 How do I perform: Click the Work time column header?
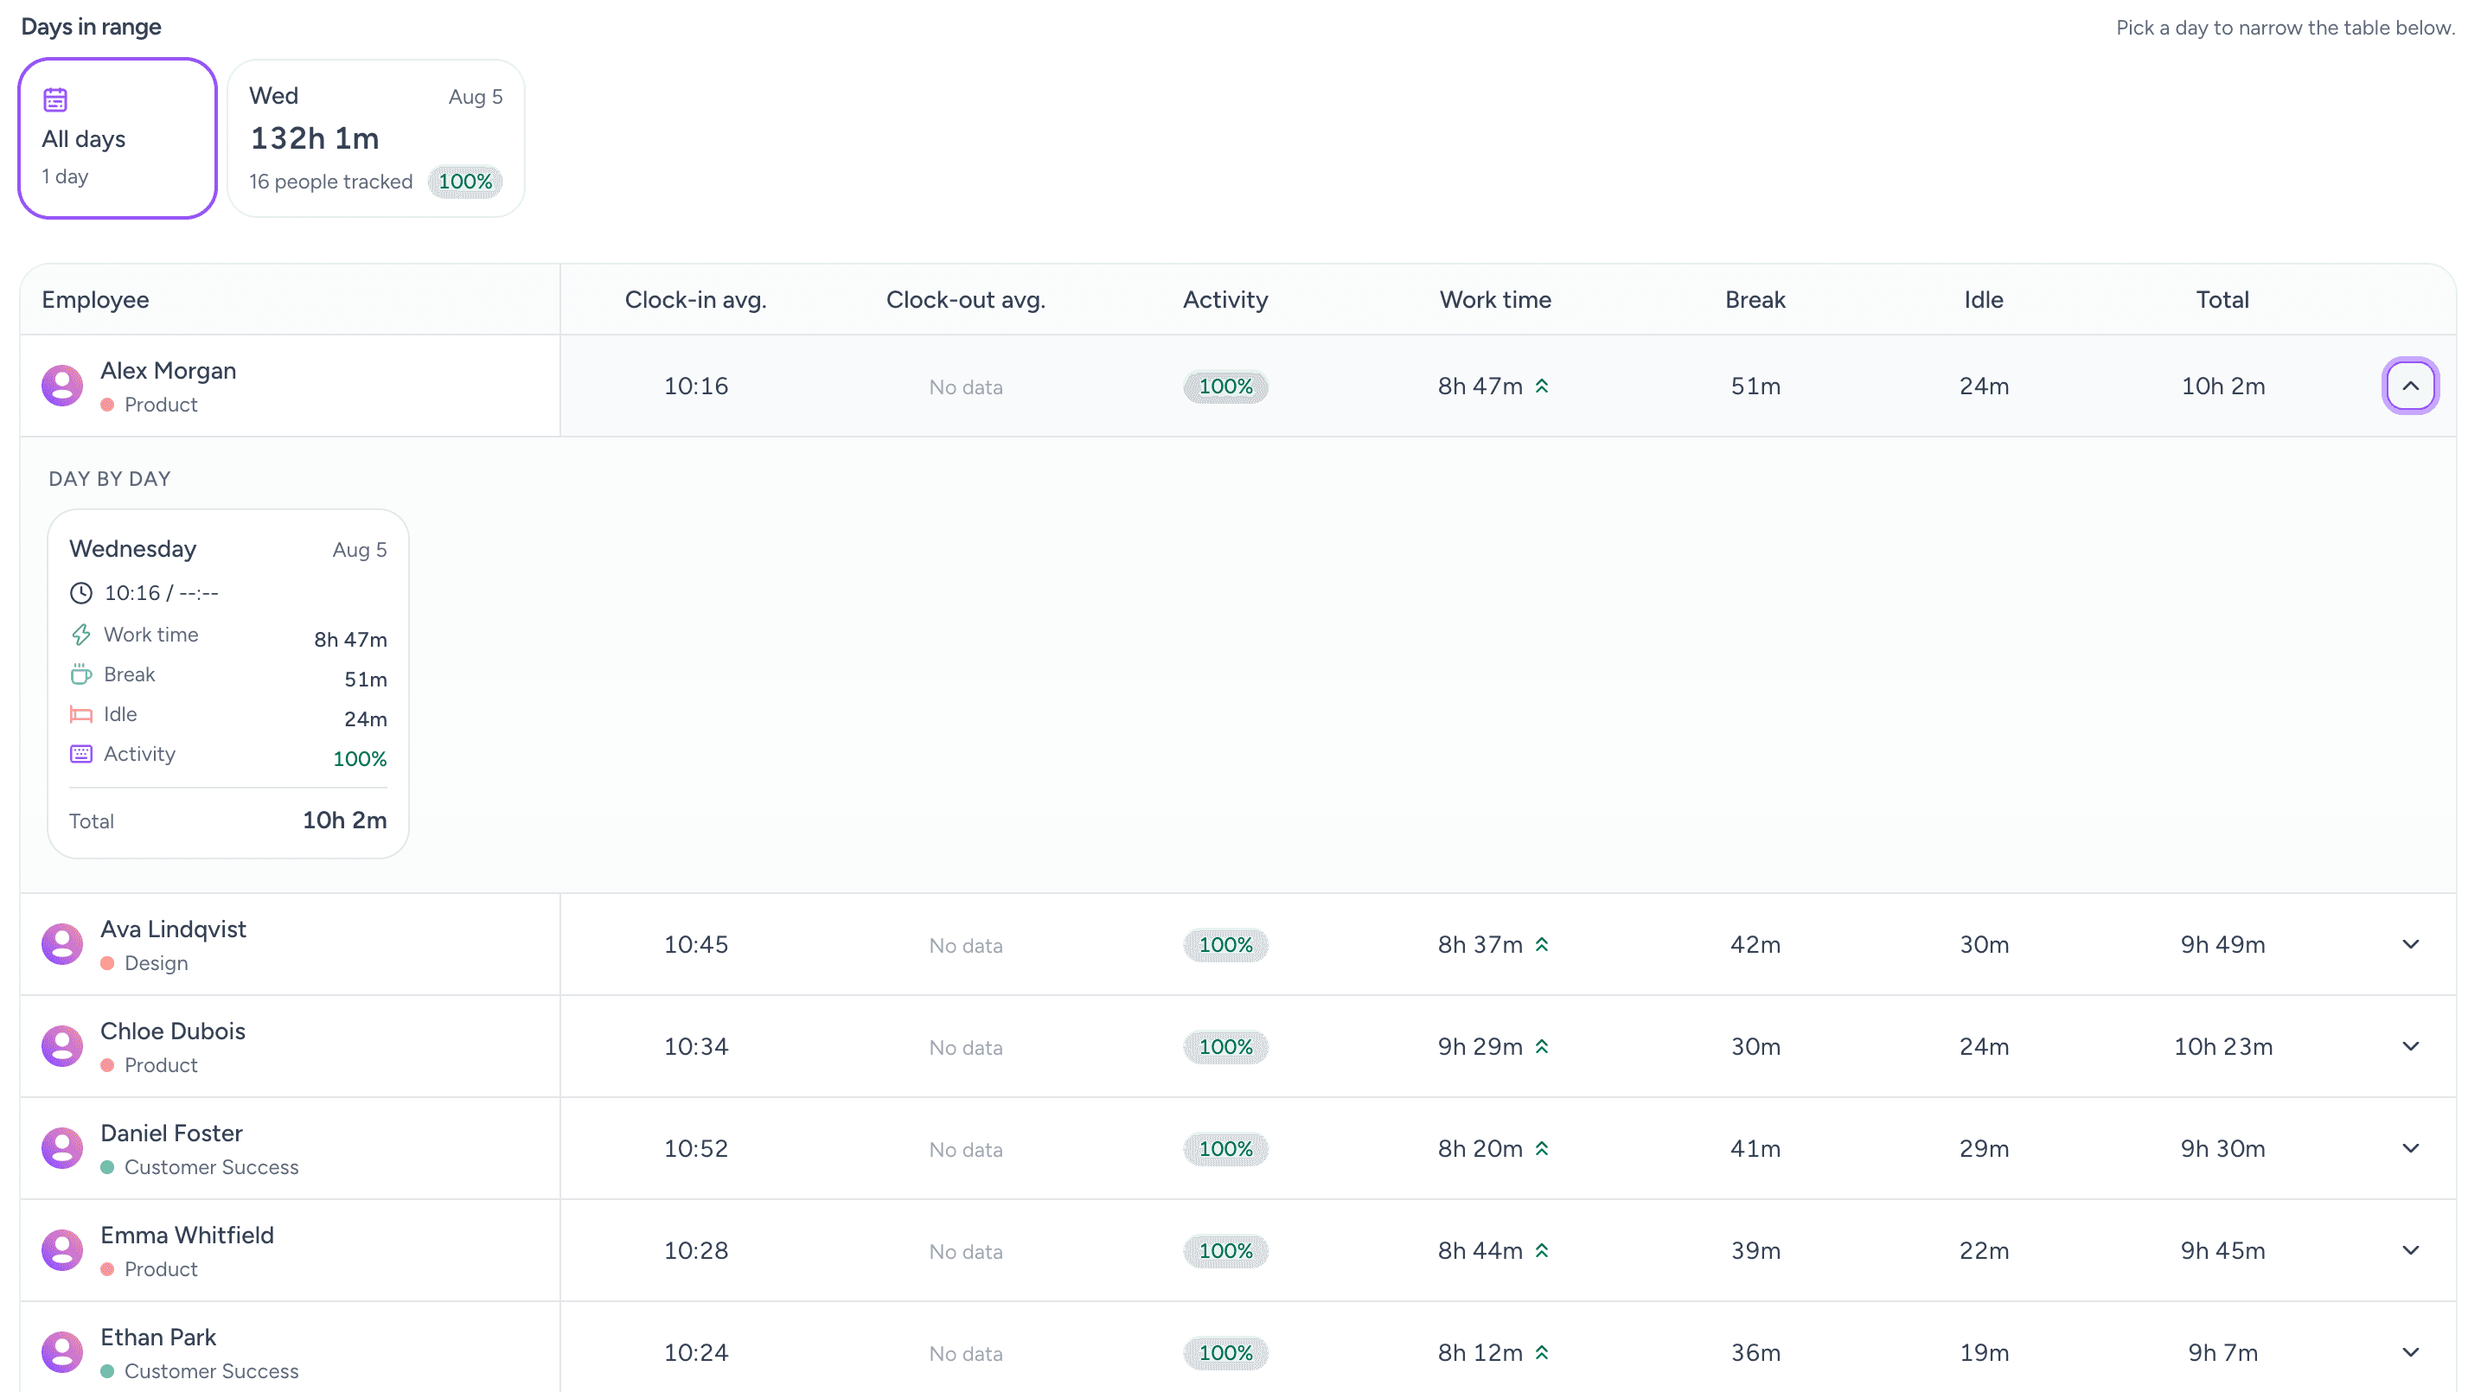click(1495, 300)
